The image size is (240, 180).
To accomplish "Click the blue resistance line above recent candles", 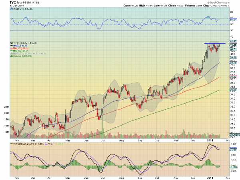I will [215, 44].
